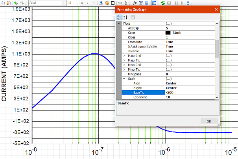Collapse the Scale property group

[x=124, y=79]
